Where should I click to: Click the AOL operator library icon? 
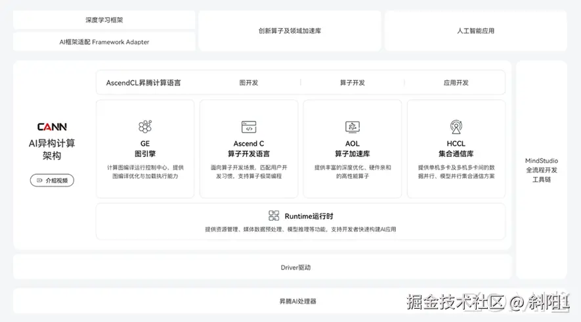[x=353, y=127]
